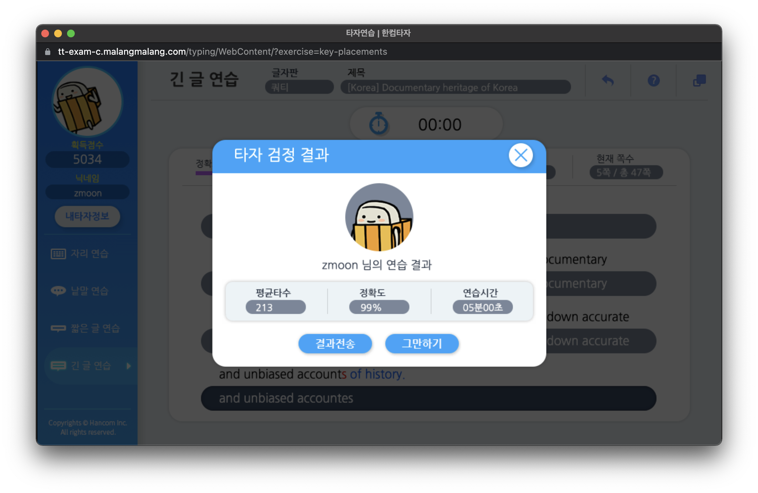Click the padlock icon in the address bar

click(48, 51)
